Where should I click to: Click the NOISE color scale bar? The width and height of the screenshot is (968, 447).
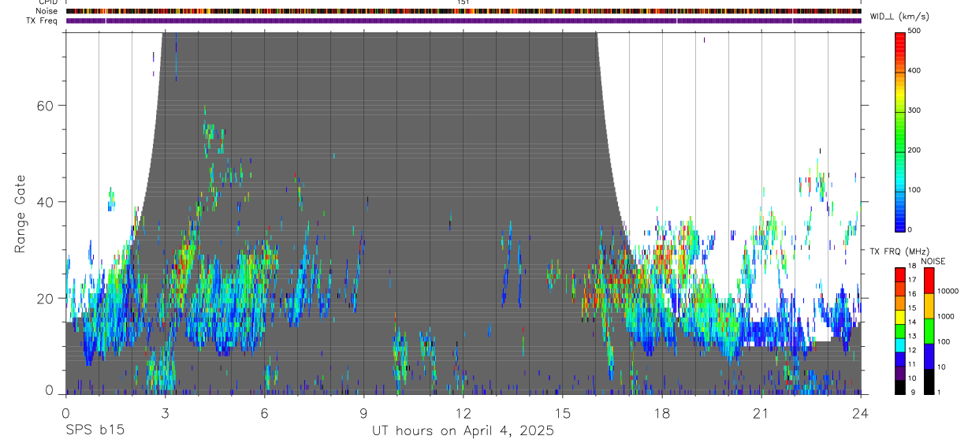coord(929,331)
